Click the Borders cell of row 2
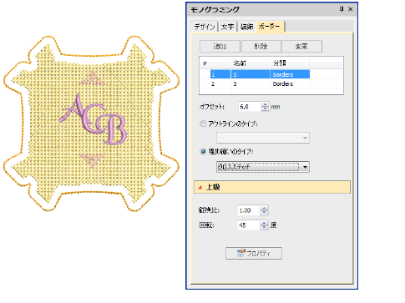 (x=290, y=83)
